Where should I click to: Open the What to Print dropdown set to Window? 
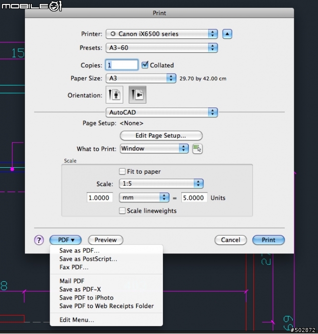154,148
